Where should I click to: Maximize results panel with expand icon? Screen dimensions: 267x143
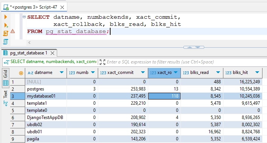[102, 62]
